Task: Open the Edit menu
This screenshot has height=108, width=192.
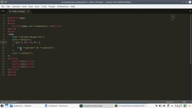Action: point(8,7)
